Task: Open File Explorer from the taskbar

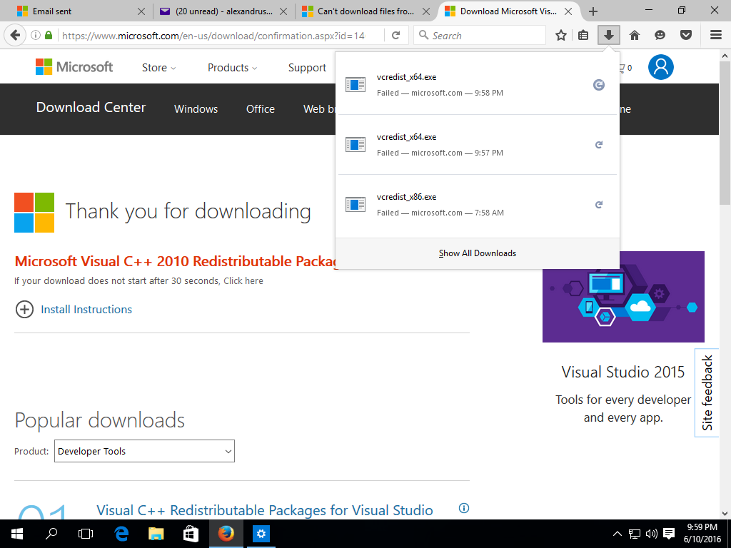Action: pyautogui.click(x=156, y=534)
